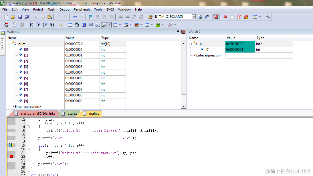The width and height of the screenshot is (313, 176).
Task: Collapse code block at line 20
Action: point(28,149)
